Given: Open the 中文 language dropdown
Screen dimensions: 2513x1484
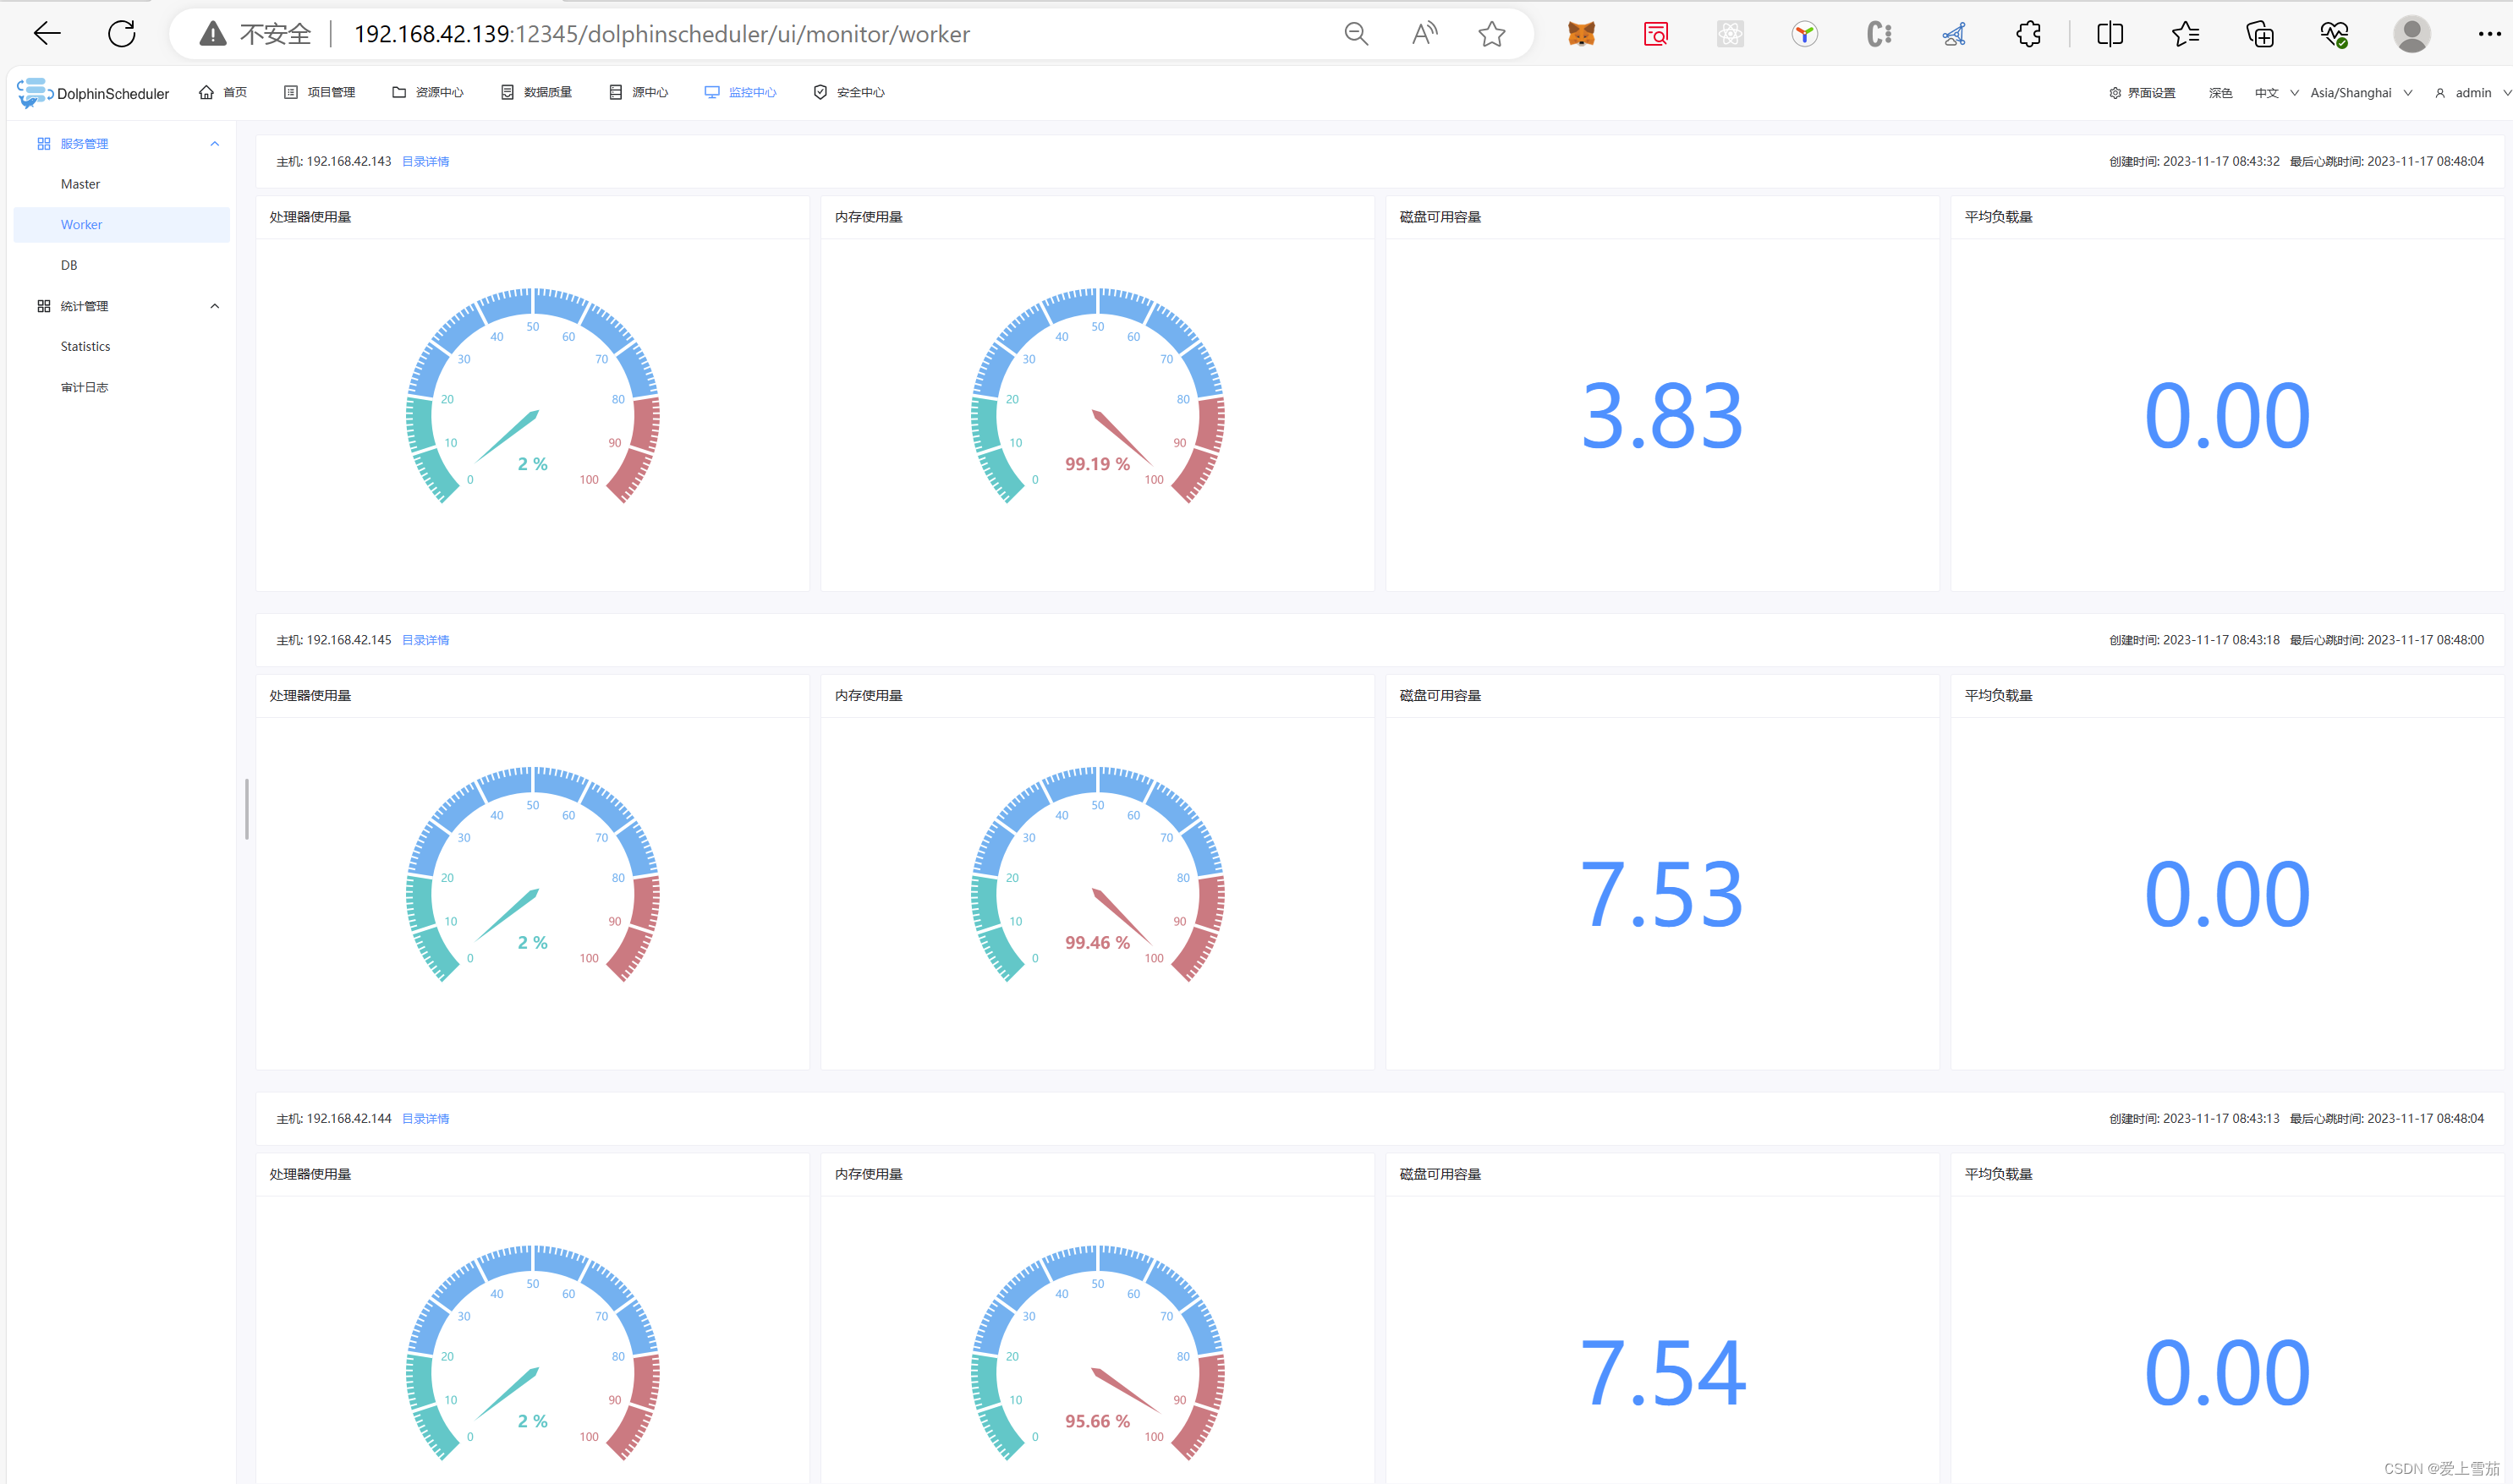Looking at the screenshot, I should (x=2276, y=93).
